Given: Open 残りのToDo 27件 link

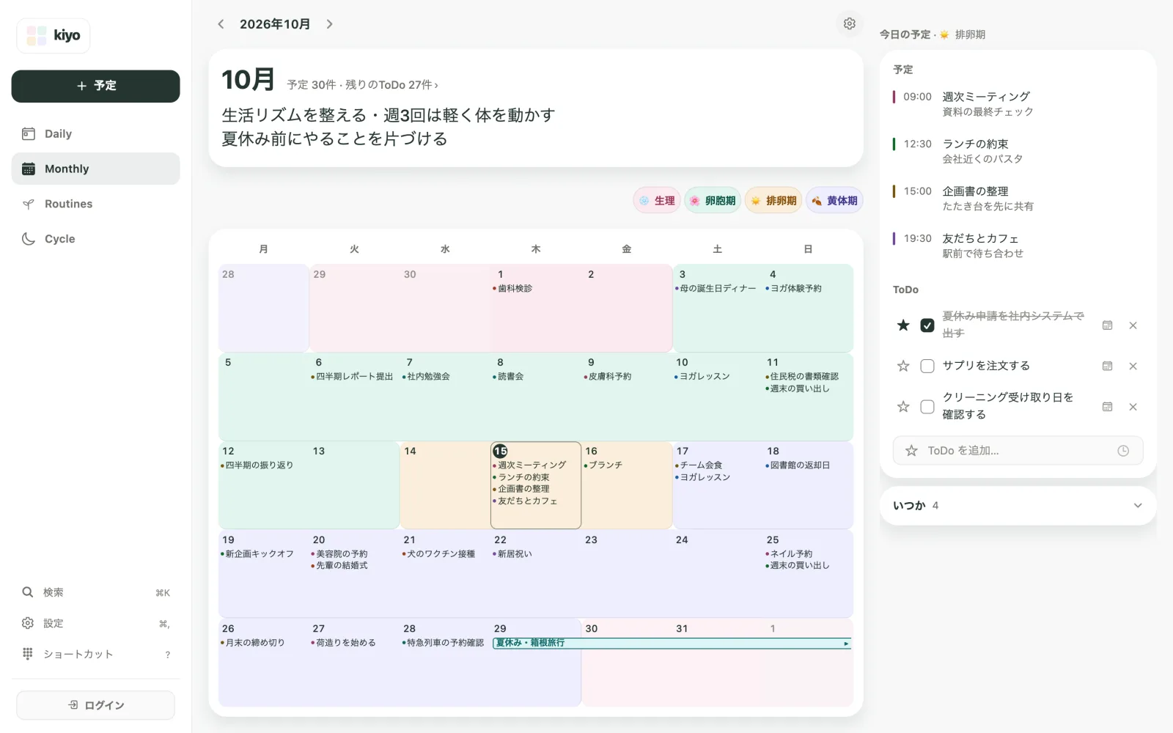Looking at the screenshot, I should pyautogui.click(x=391, y=85).
